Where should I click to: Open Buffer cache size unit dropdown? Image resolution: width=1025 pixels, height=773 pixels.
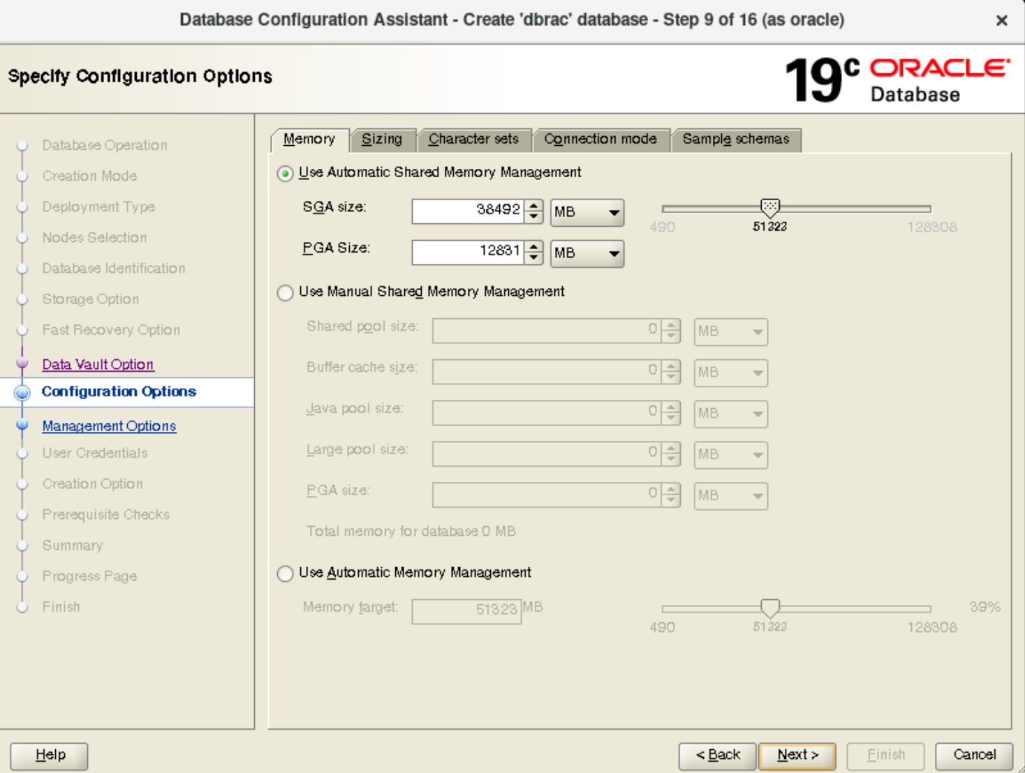click(731, 373)
